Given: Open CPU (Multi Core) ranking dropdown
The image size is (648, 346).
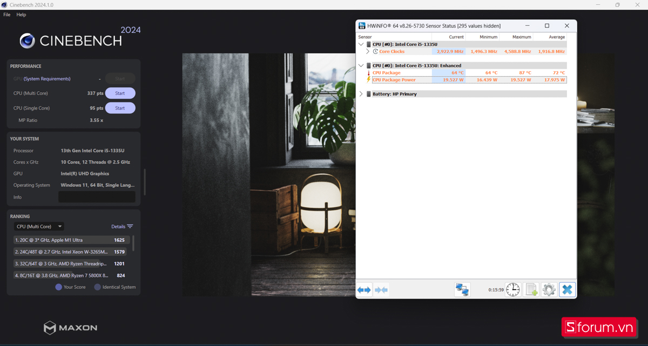Looking at the screenshot, I should pos(39,227).
